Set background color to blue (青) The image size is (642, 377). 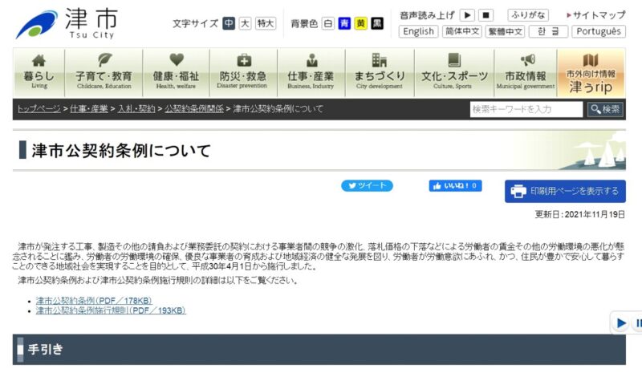(344, 23)
